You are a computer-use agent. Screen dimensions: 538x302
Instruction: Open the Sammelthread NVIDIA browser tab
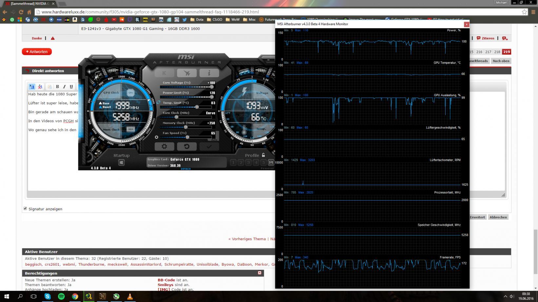coord(30,4)
